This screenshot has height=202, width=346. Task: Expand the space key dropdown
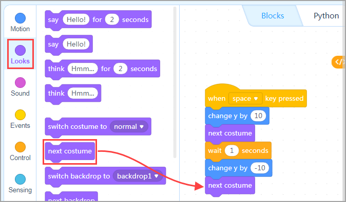(245, 98)
